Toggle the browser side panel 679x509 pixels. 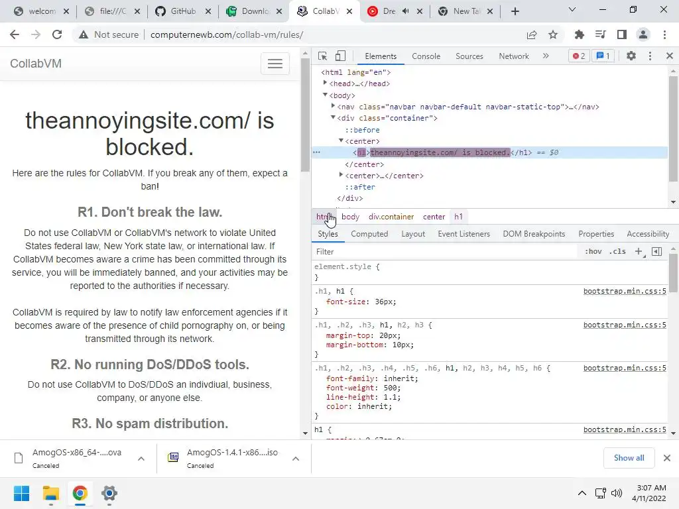[622, 34]
